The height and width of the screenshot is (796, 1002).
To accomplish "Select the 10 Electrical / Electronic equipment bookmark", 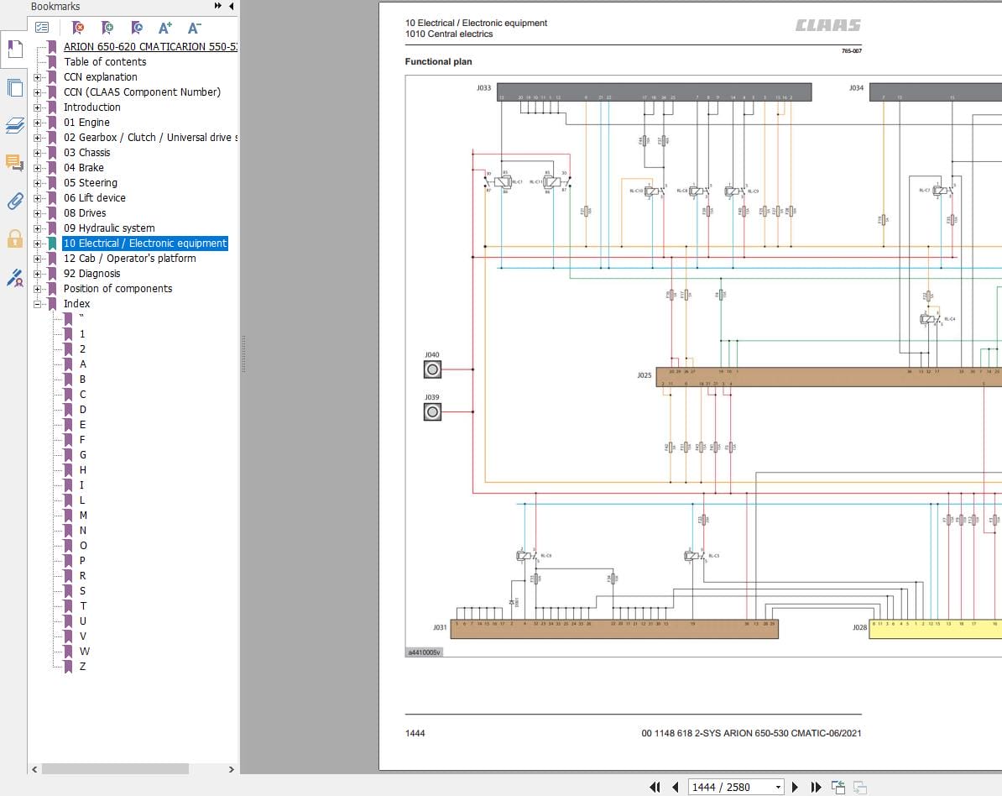I will 145,243.
